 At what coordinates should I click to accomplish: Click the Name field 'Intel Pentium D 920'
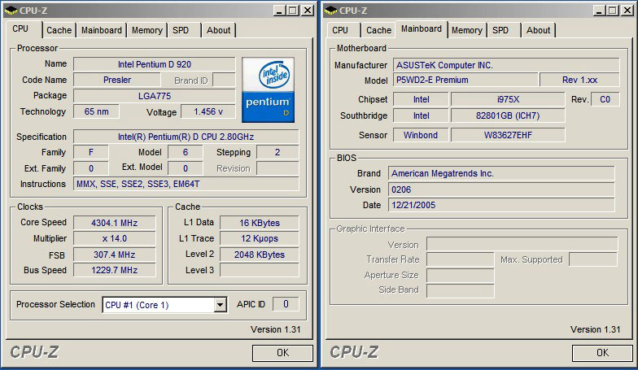coord(155,64)
